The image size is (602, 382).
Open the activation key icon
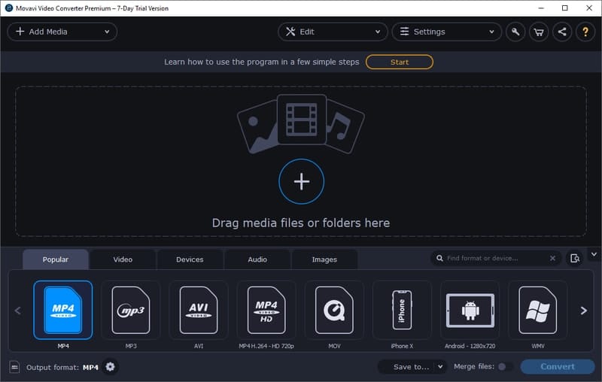pos(515,32)
